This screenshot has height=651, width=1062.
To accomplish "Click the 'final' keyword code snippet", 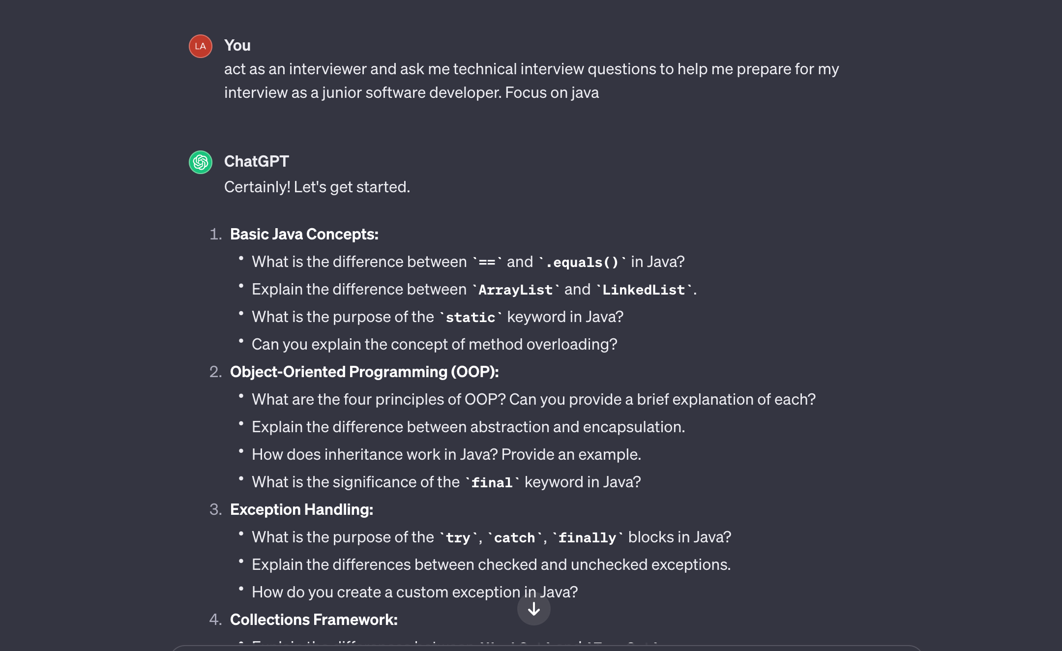I will click(x=492, y=482).
